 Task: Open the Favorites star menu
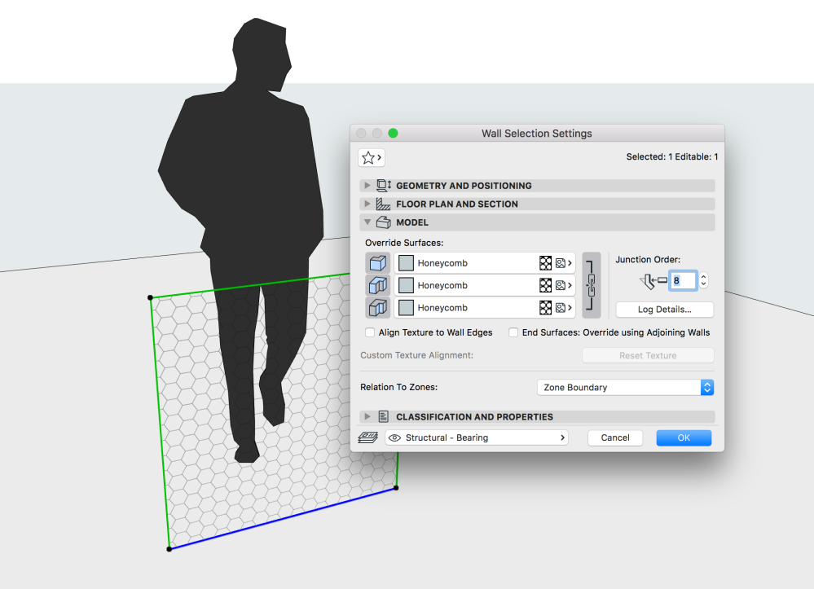click(x=372, y=158)
